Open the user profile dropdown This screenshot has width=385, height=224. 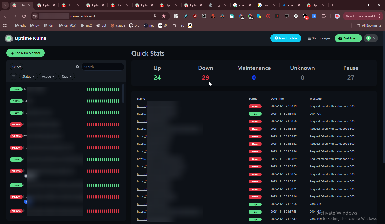(371, 38)
